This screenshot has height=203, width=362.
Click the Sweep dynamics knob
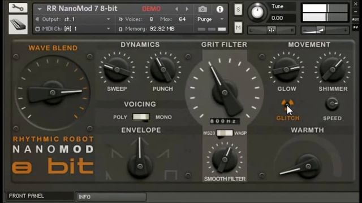[x=117, y=69]
